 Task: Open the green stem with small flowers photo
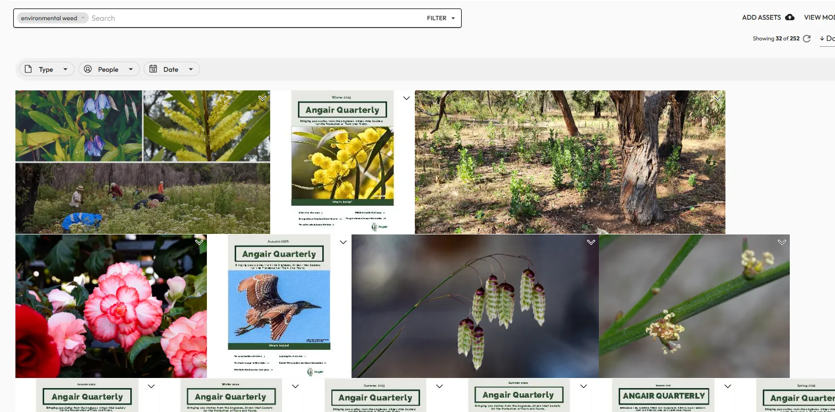click(695, 306)
